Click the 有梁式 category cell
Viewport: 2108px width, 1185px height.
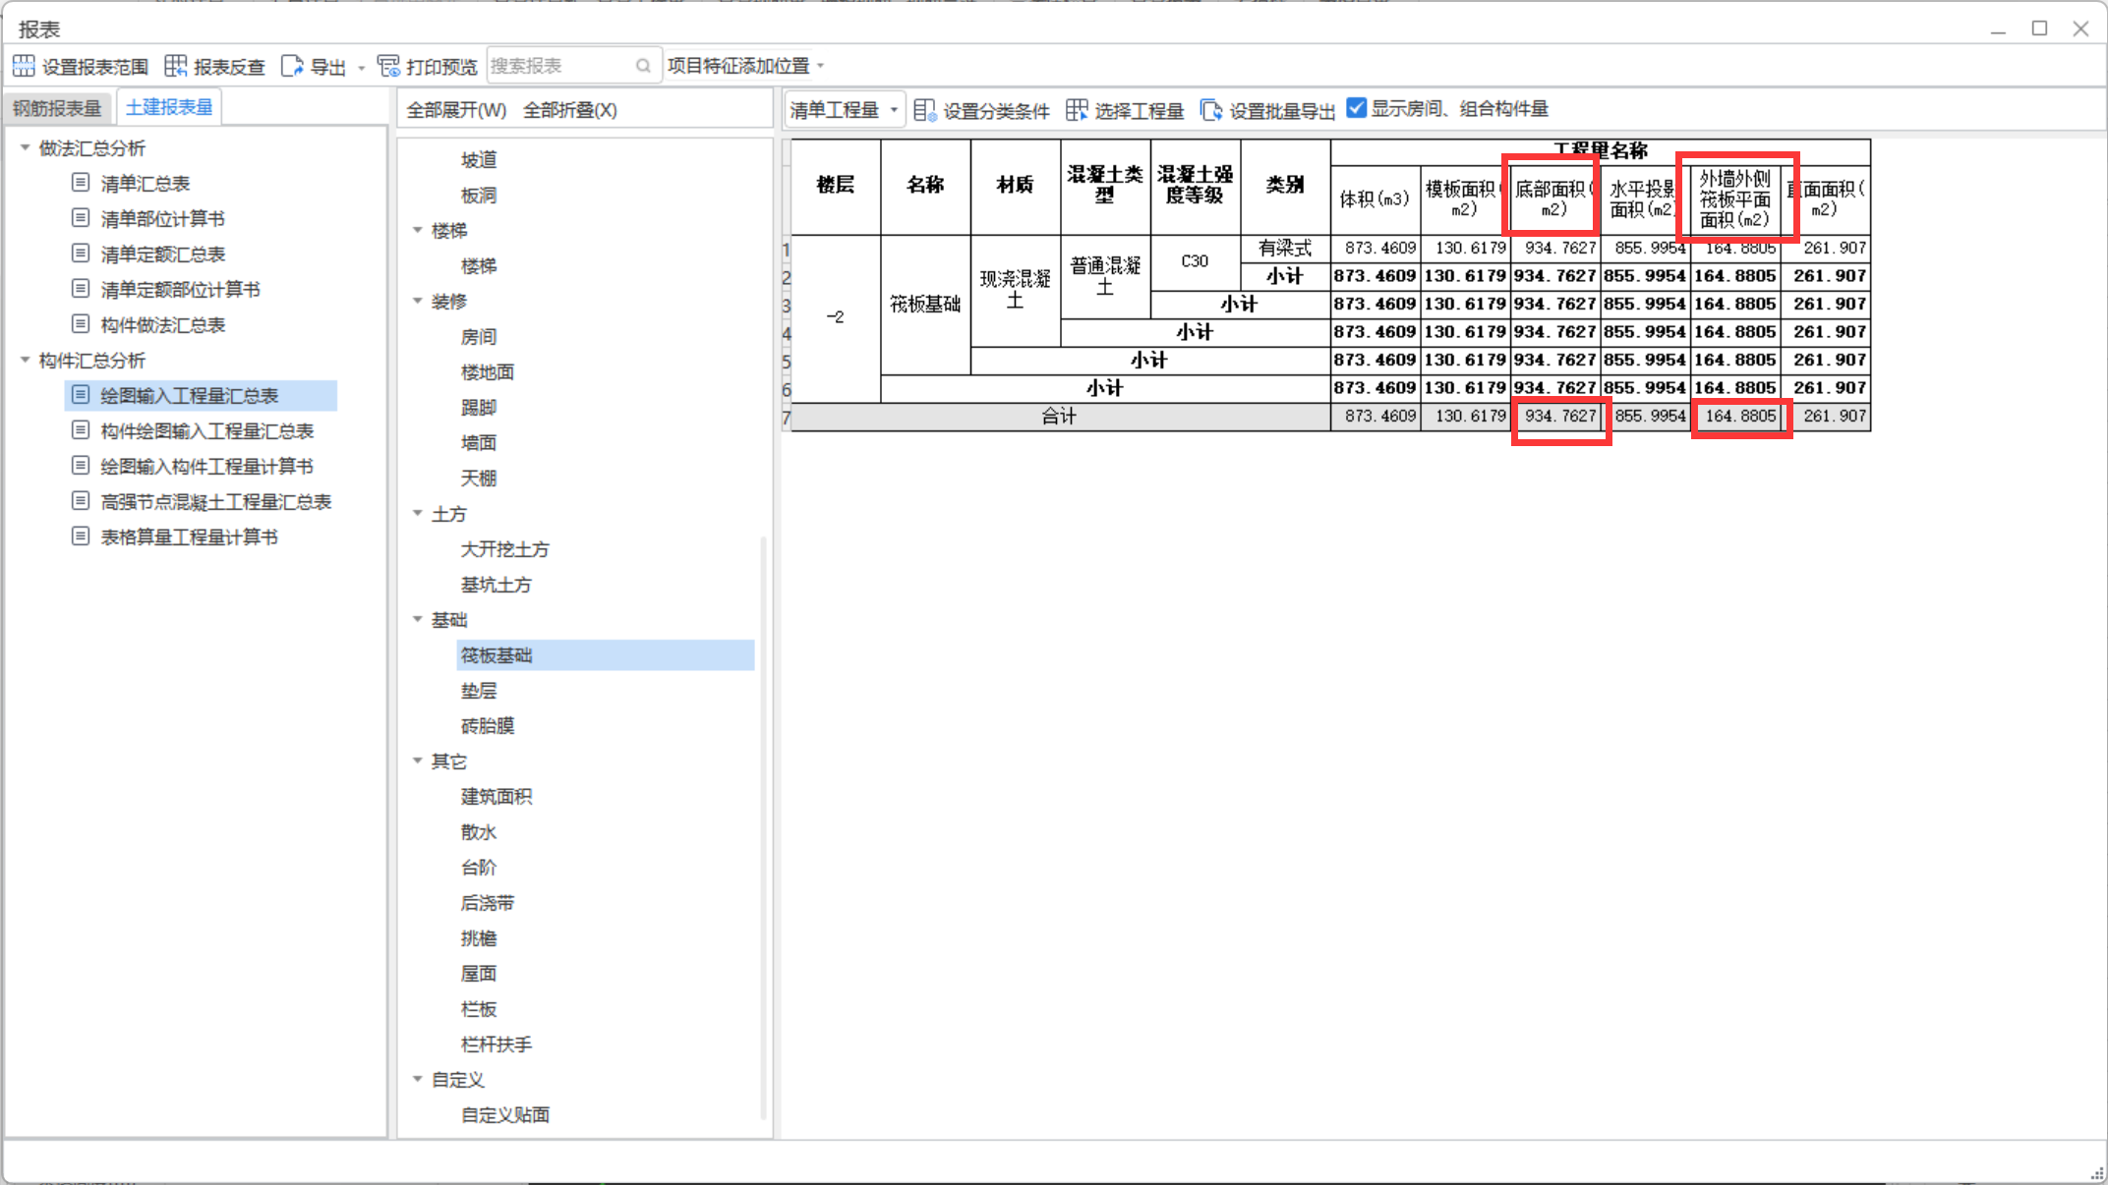pyautogui.click(x=1285, y=248)
